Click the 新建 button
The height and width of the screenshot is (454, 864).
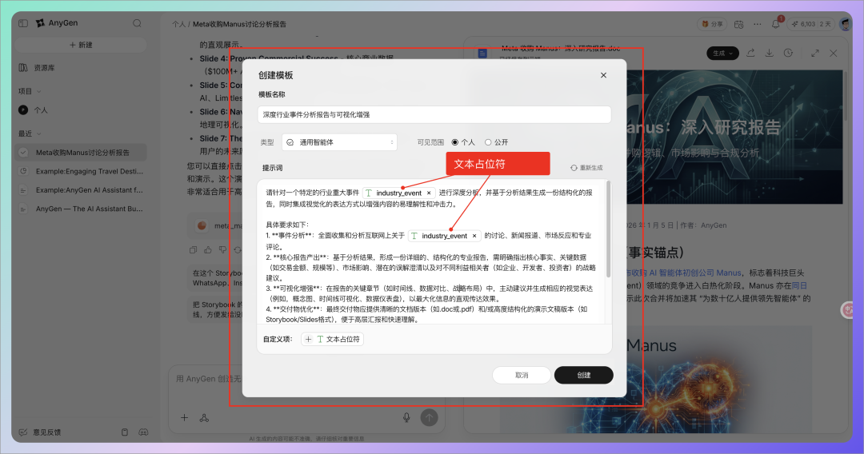[81, 45]
